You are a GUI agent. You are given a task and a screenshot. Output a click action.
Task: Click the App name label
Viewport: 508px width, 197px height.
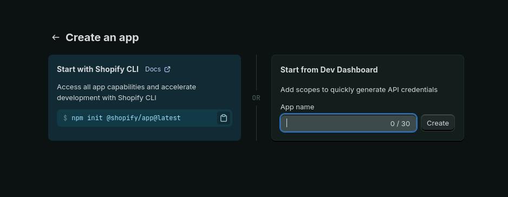[x=297, y=107]
